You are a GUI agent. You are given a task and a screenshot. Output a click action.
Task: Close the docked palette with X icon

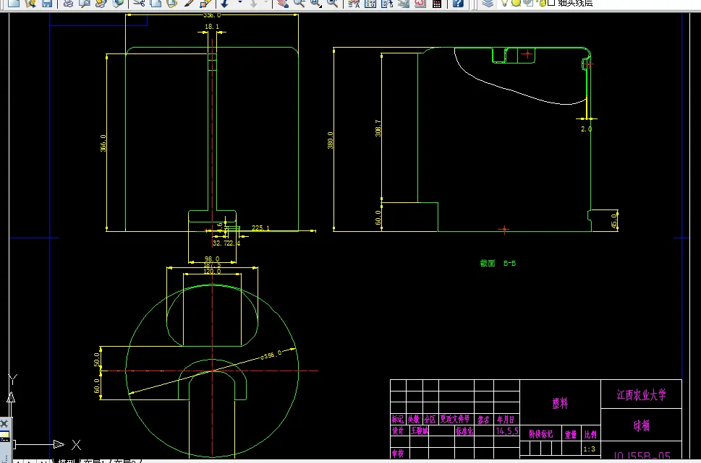coord(4,423)
